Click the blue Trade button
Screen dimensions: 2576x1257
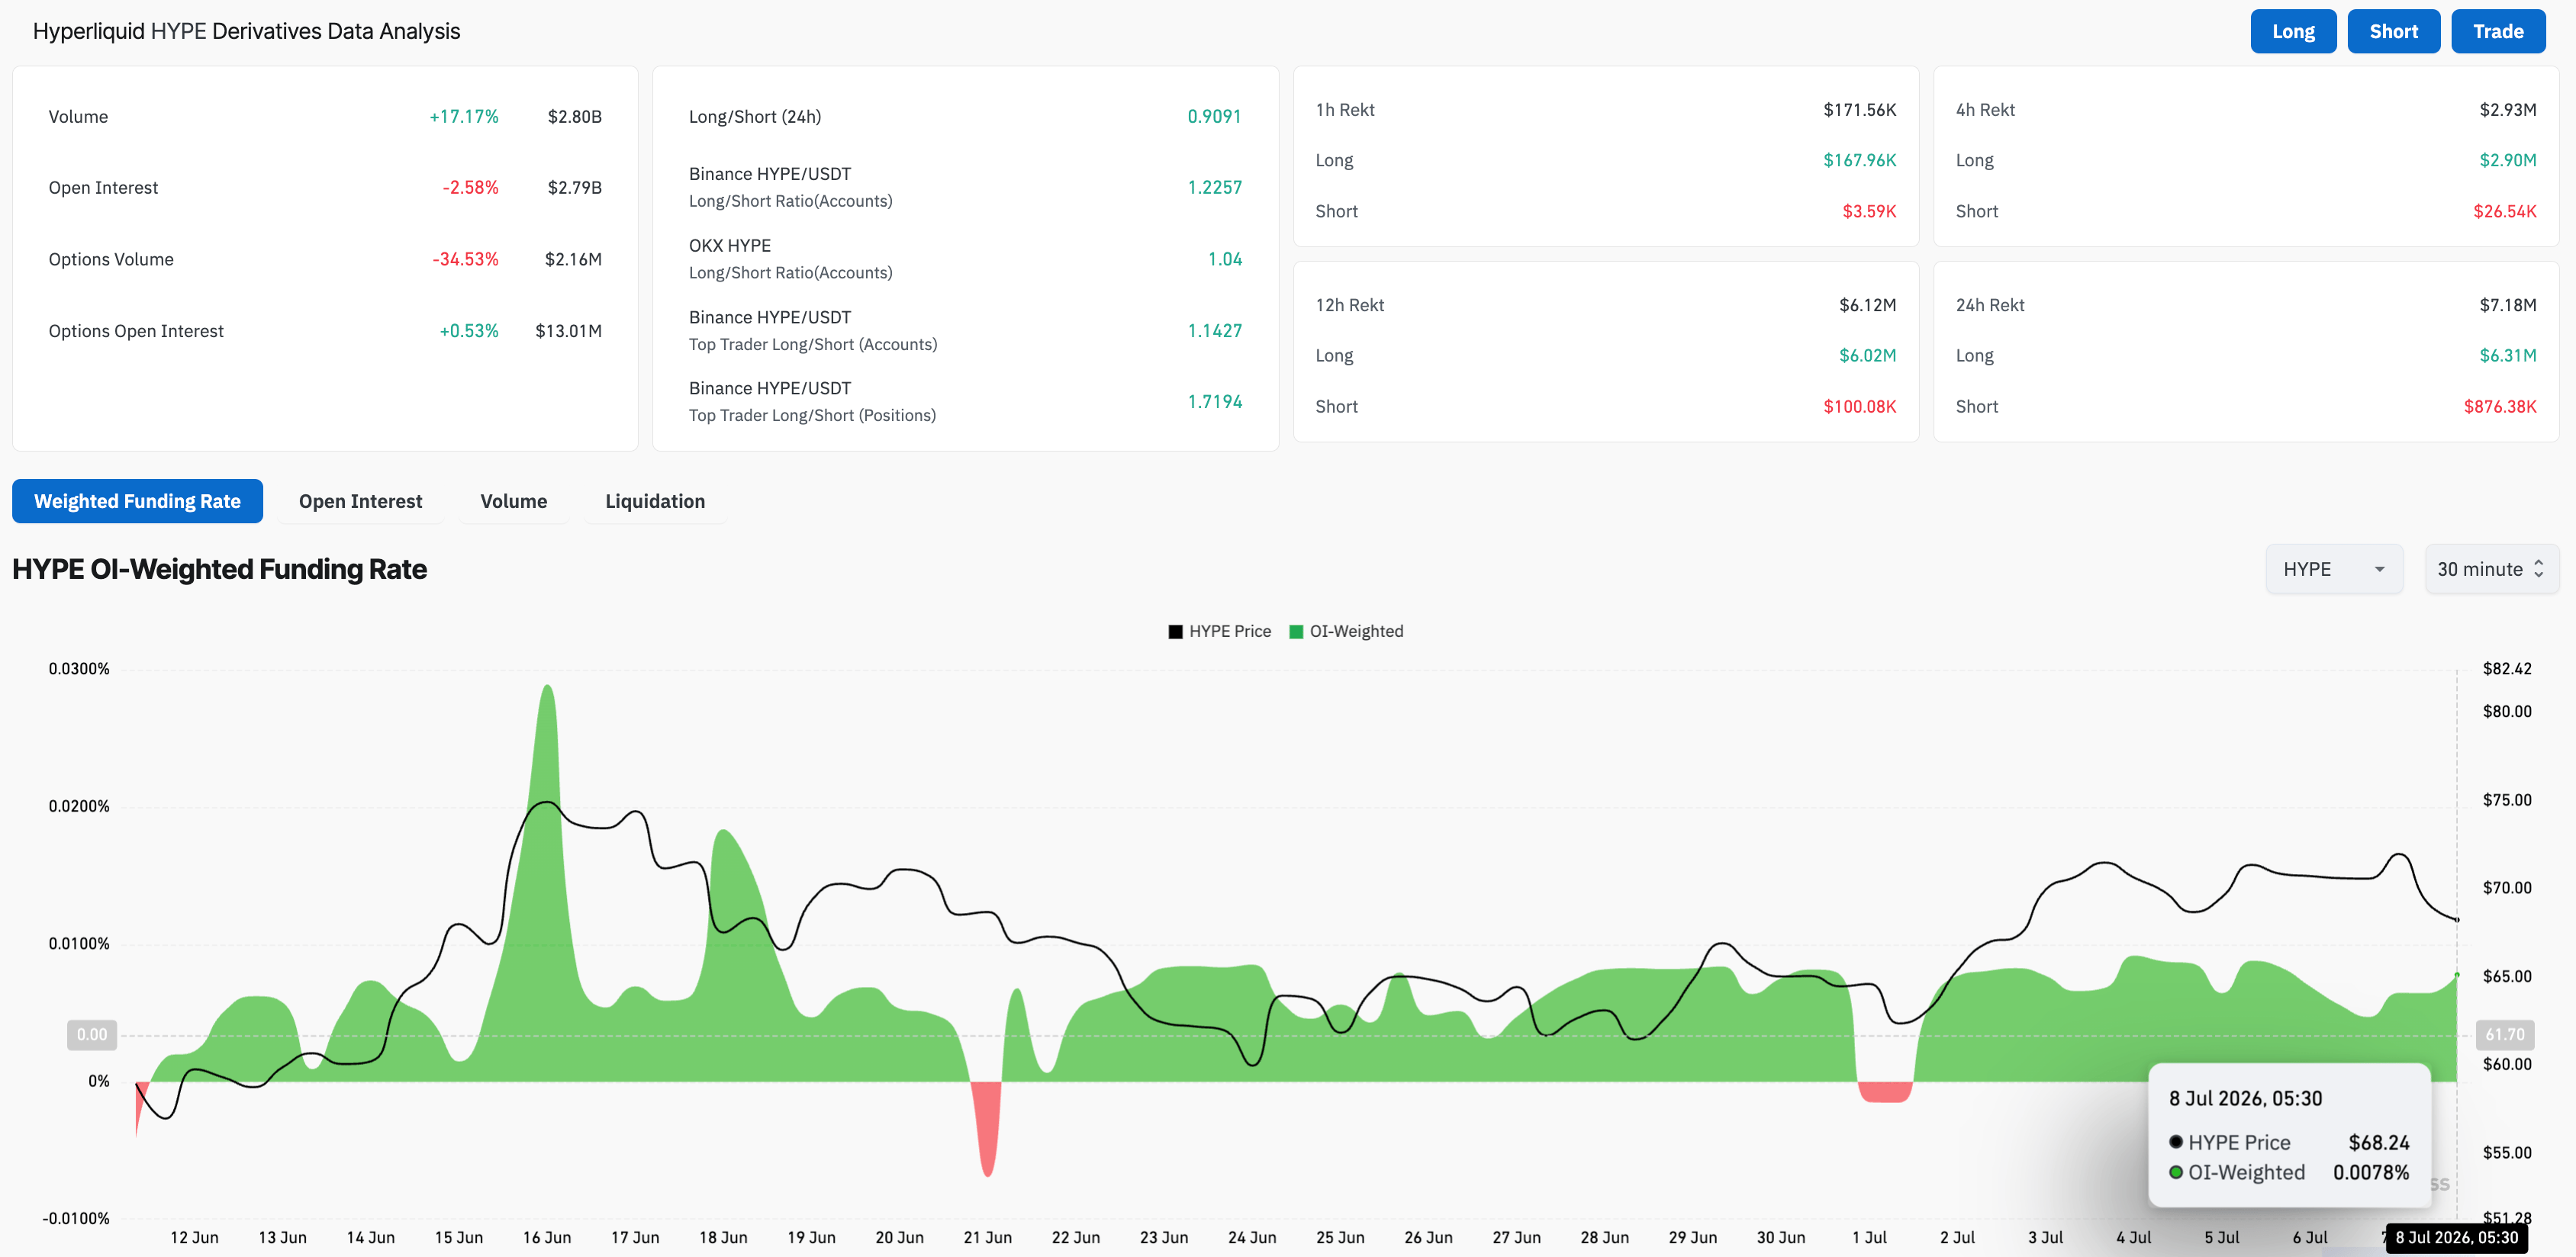[2497, 31]
